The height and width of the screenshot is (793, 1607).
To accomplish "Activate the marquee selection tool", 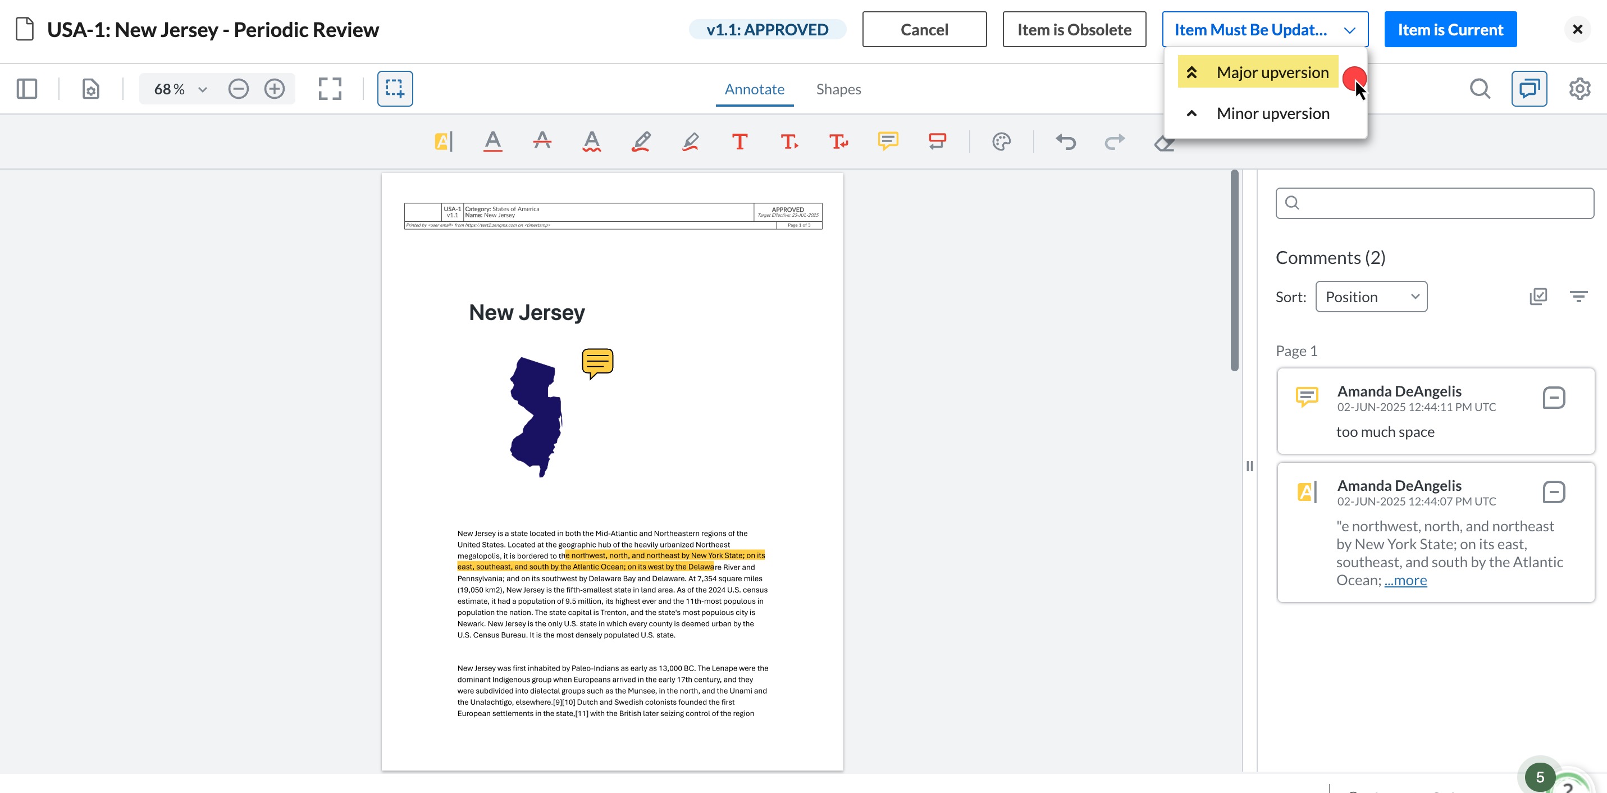I will [x=395, y=89].
